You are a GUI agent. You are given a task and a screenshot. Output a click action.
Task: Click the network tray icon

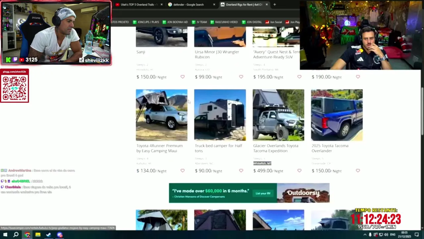[381, 235]
